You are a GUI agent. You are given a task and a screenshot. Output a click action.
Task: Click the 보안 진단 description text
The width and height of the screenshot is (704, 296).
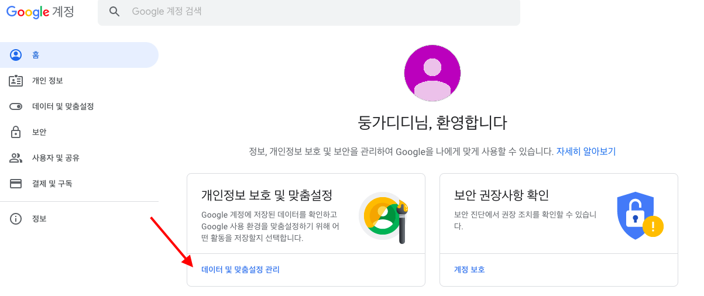tap(525, 221)
